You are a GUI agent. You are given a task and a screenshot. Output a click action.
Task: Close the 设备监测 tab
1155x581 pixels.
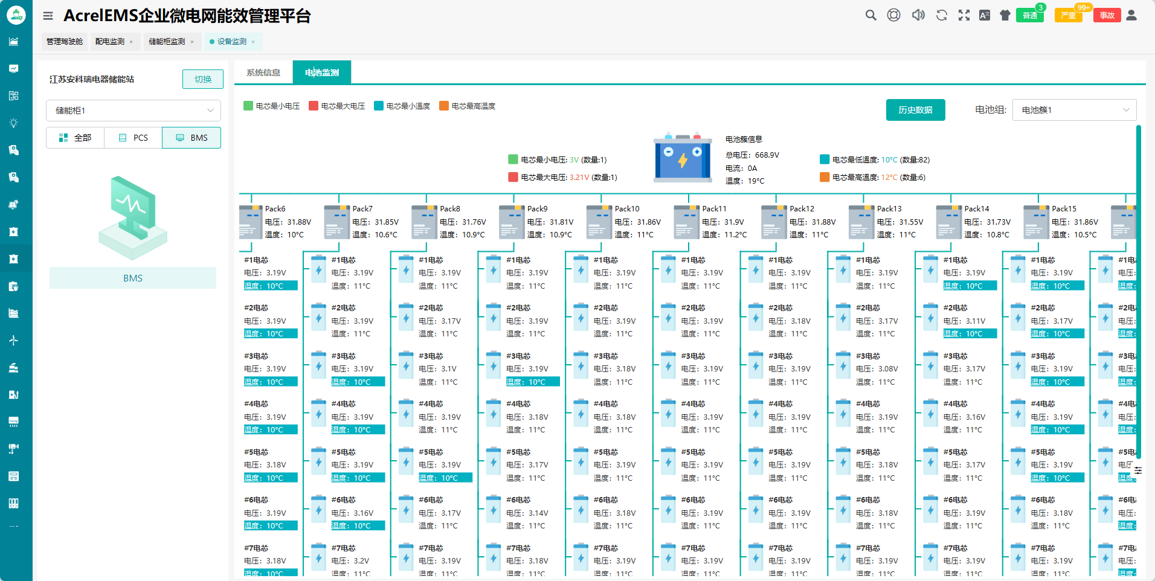coord(253,42)
